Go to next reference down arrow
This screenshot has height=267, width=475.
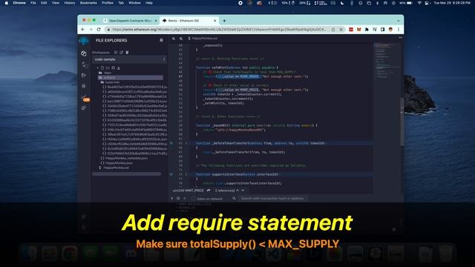click(x=243, y=191)
